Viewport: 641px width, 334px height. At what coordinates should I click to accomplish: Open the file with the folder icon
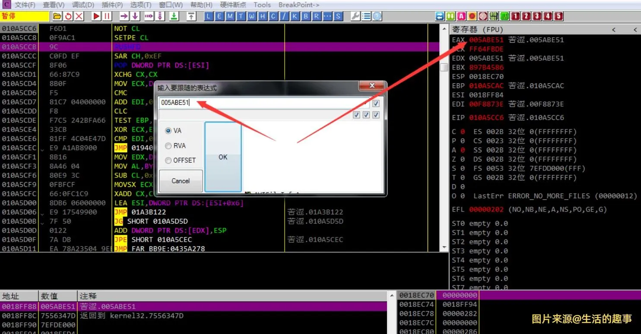57,16
